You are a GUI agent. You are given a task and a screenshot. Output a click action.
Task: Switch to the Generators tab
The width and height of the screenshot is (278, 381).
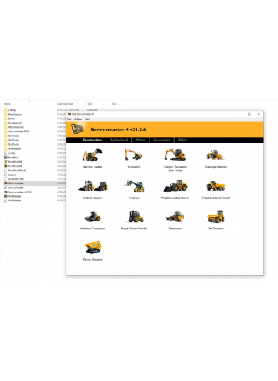click(161, 140)
